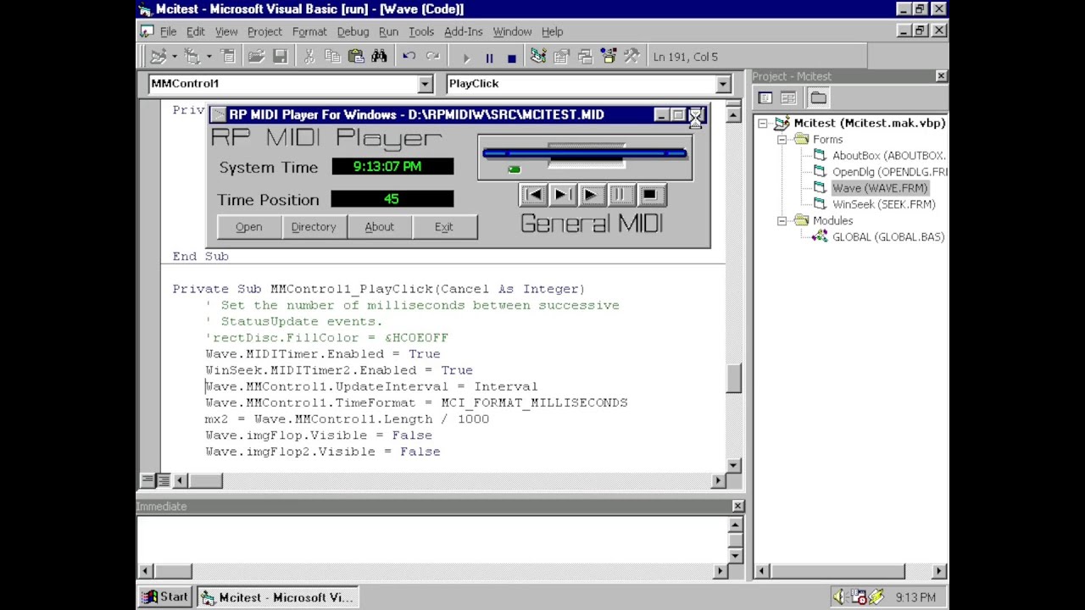Open the Add Project dropdown arrow
This screenshot has width=1085, height=610.
174,57
